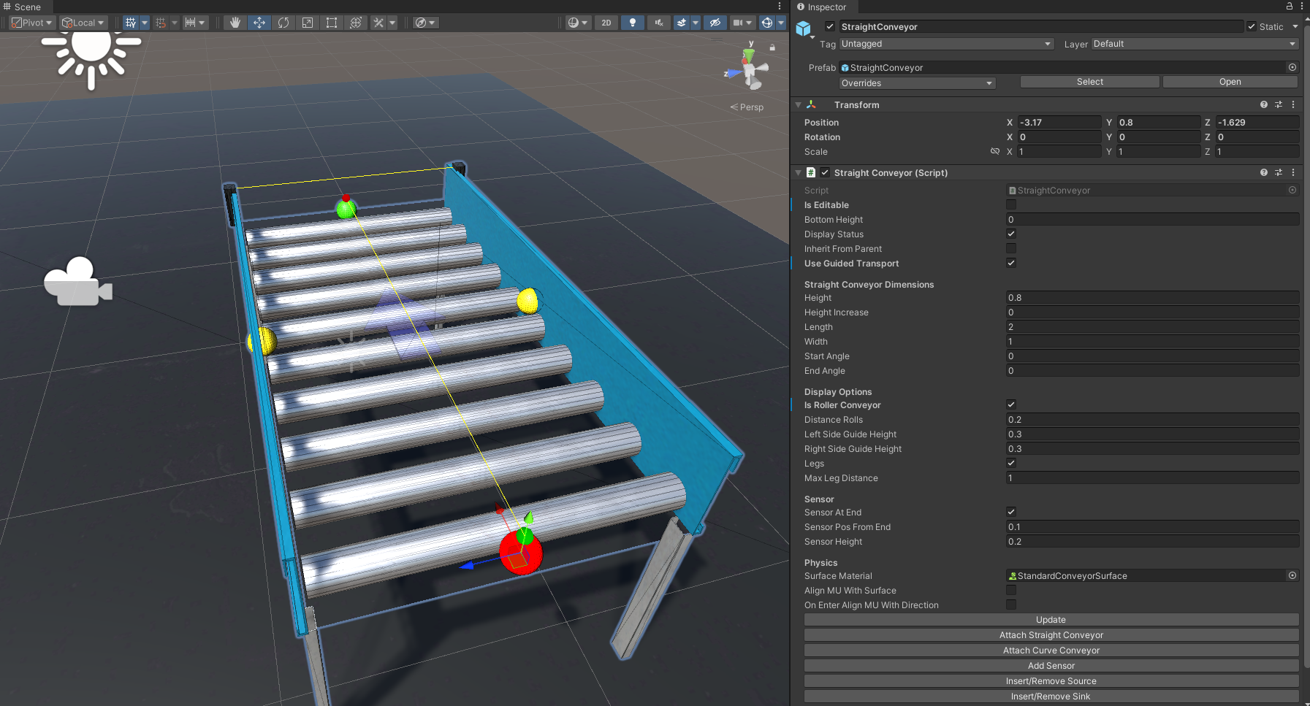Viewport: 1310px width, 706px height.
Task: Collapse the Transform component section
Action: point(799,105)
